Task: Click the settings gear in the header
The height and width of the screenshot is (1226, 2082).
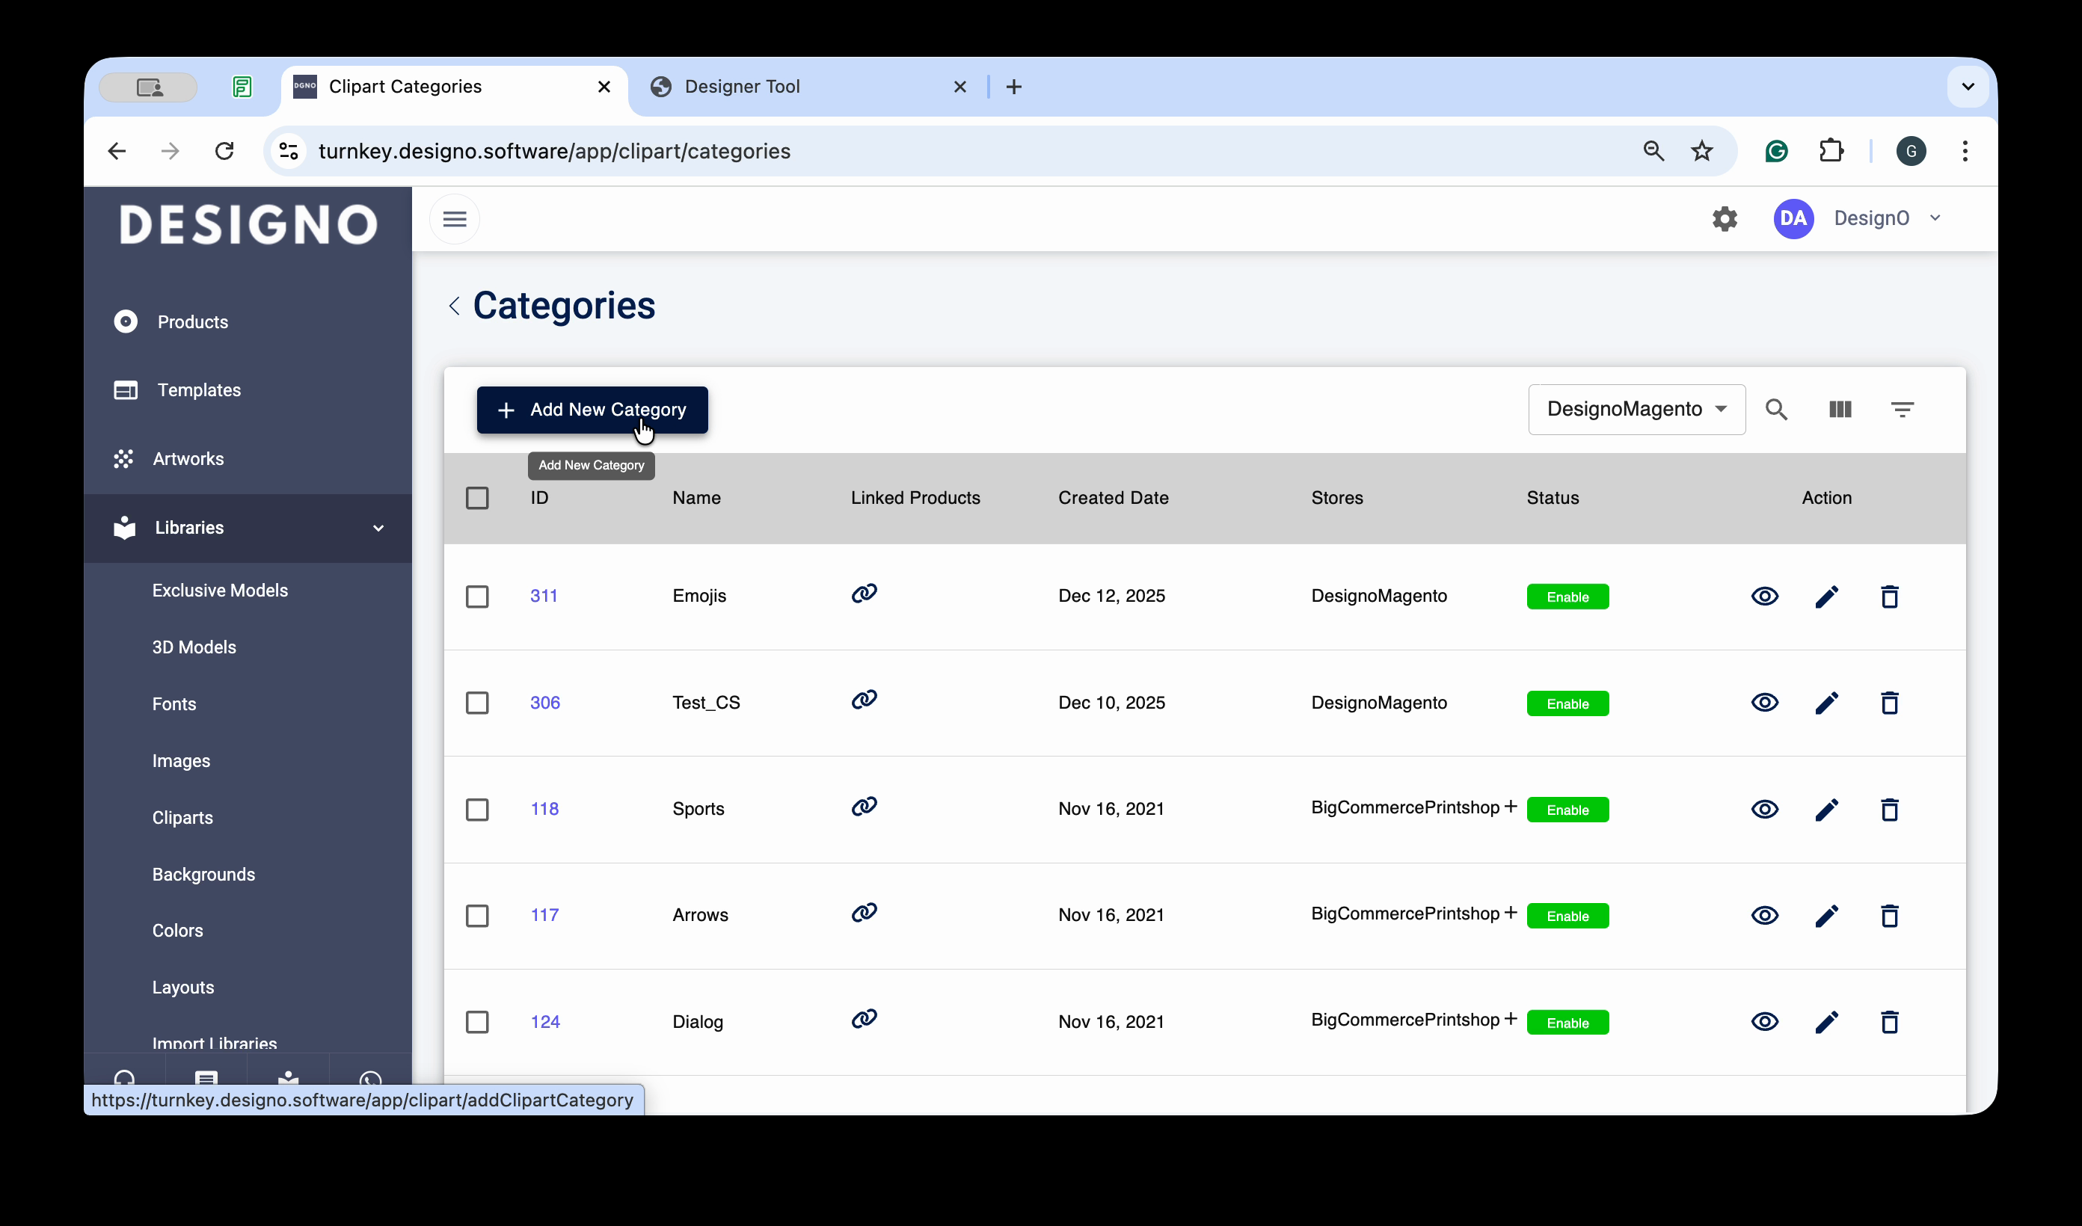Action: click(x=1725, y=219)
